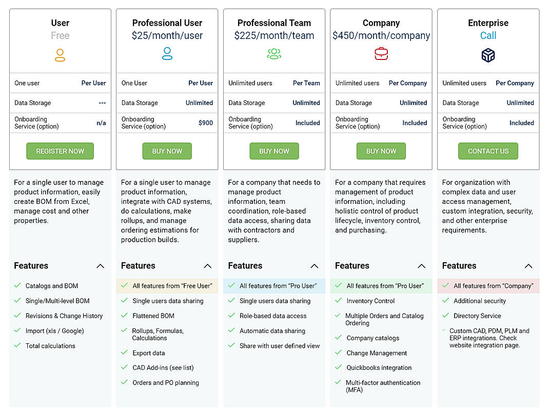Collapse Features on the Company plan
Screen dimensions: 549x417
pyautogui.click(x=421, y=266)
